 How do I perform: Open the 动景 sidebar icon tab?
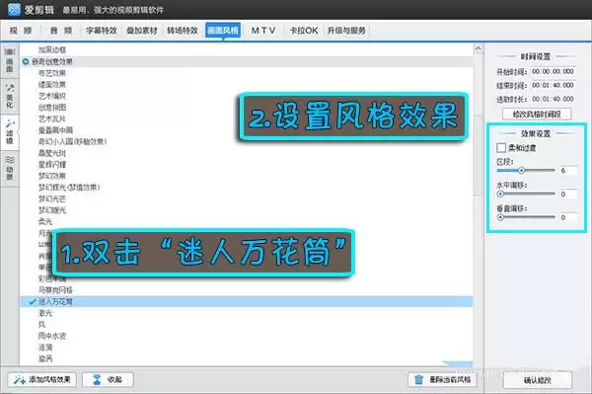click(10, 169)
